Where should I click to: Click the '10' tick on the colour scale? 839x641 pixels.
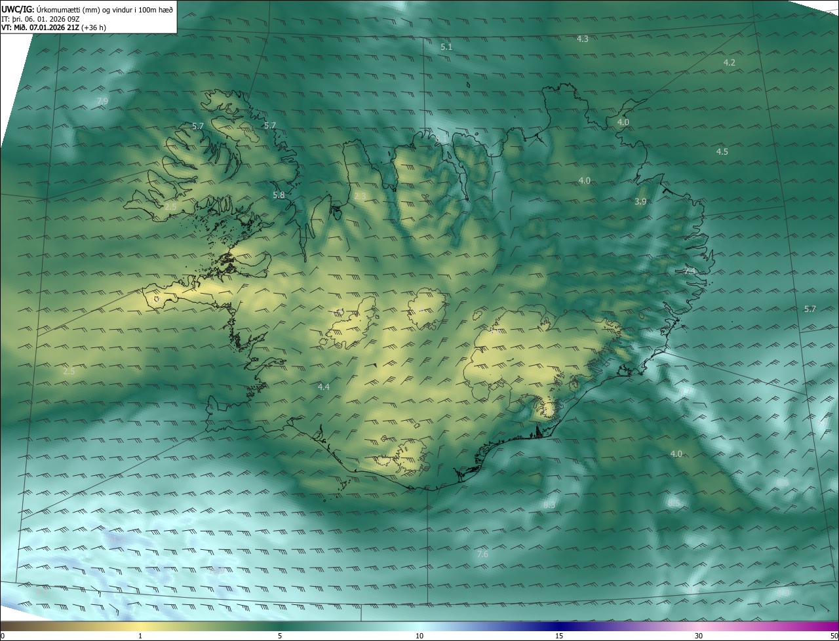(x=419, y=636)
